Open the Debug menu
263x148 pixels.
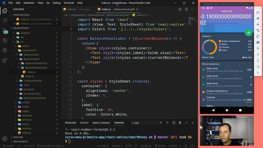(57, 3)
